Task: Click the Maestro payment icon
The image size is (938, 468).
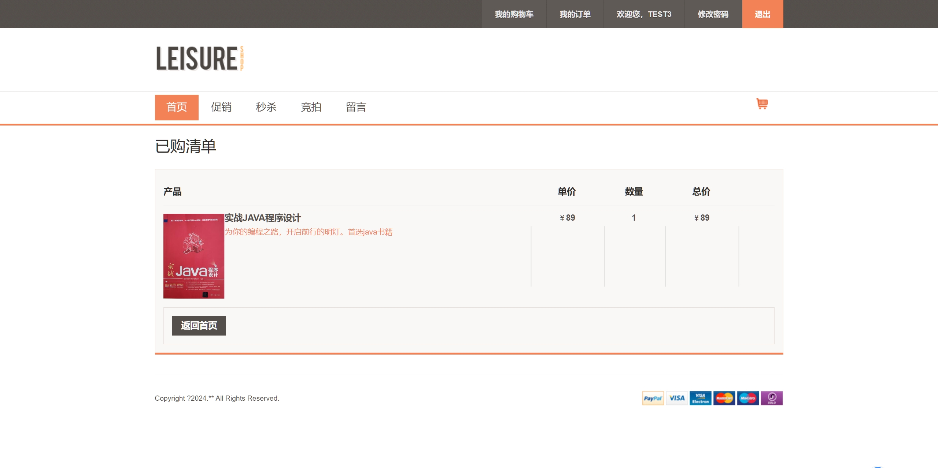Action: pyautogui.click(x=748, y=398)
